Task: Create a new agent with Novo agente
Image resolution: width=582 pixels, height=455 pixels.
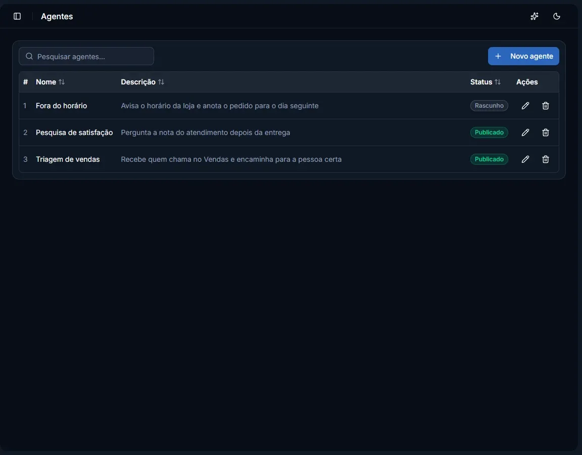Action: 523,56
